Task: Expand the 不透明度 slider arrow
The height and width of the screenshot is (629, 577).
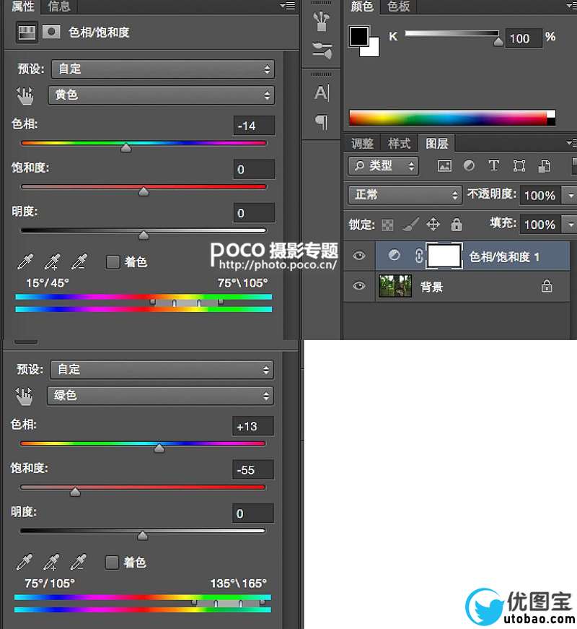Action: point(571,196)
